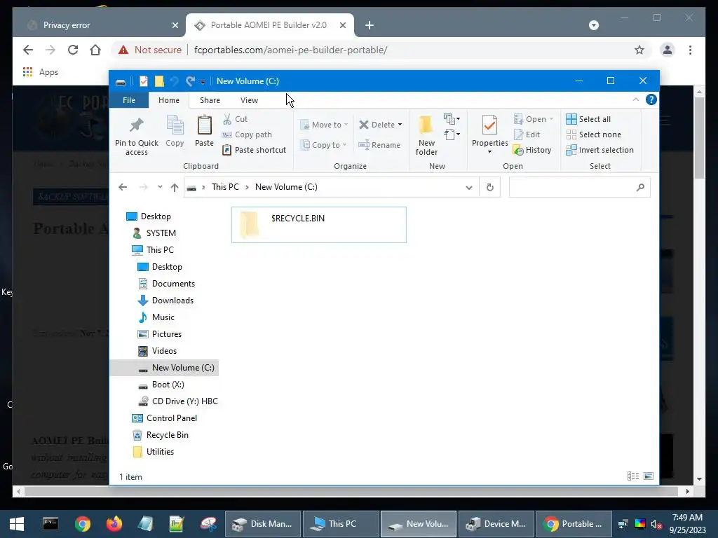Screen dimensions: 718x538
Task: Open the Chrome three-dot menu
Action: pyautogui.click(x=690, y=50)
